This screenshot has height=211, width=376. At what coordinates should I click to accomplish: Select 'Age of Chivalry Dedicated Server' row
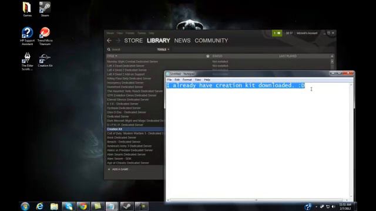click(x=135, y=163)
